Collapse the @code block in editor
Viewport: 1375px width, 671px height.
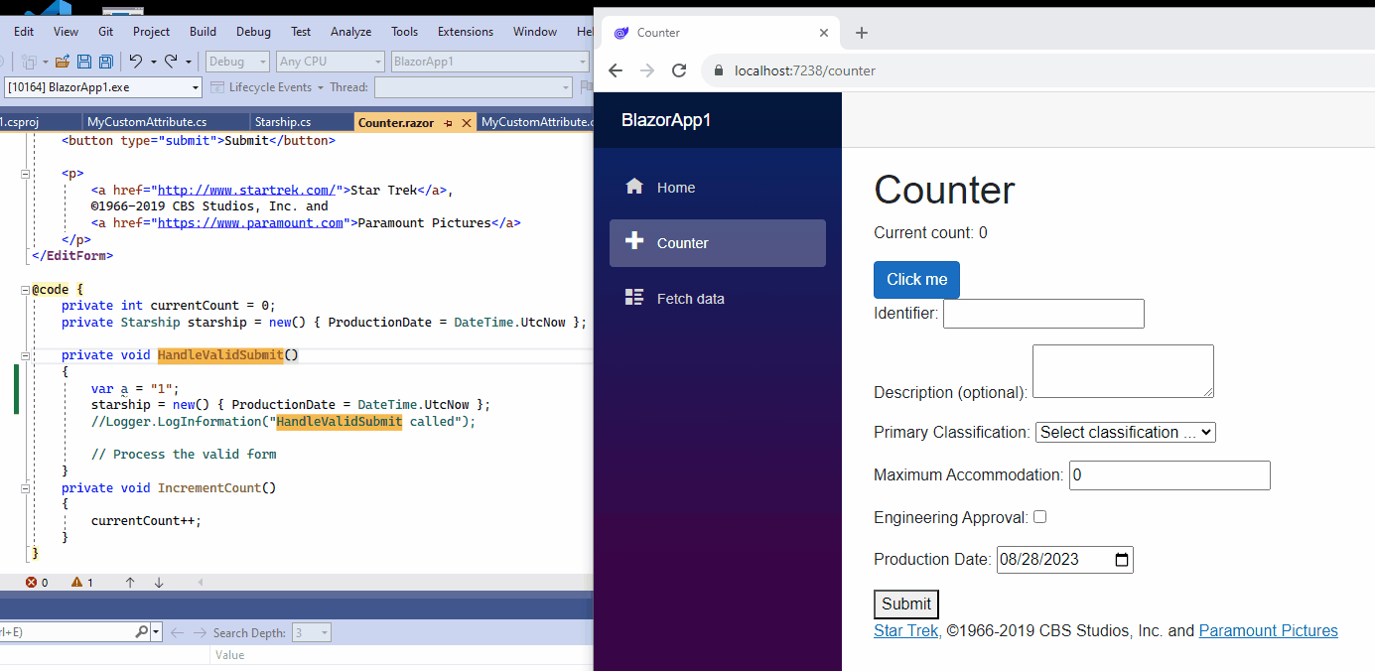(25, 290)
